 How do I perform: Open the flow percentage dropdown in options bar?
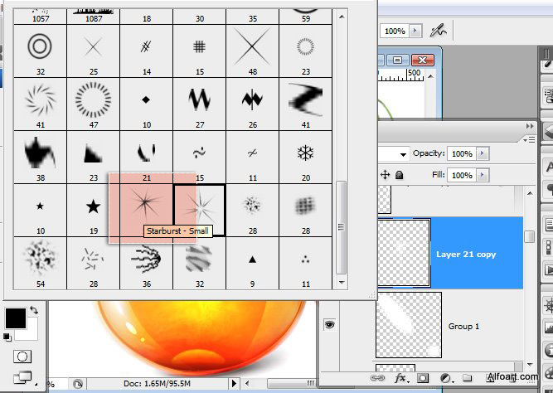[416, 31]
